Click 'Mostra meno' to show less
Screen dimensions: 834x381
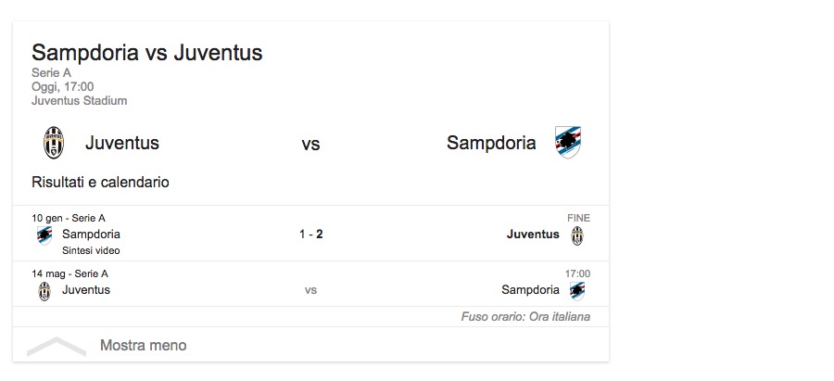(143, 346)
